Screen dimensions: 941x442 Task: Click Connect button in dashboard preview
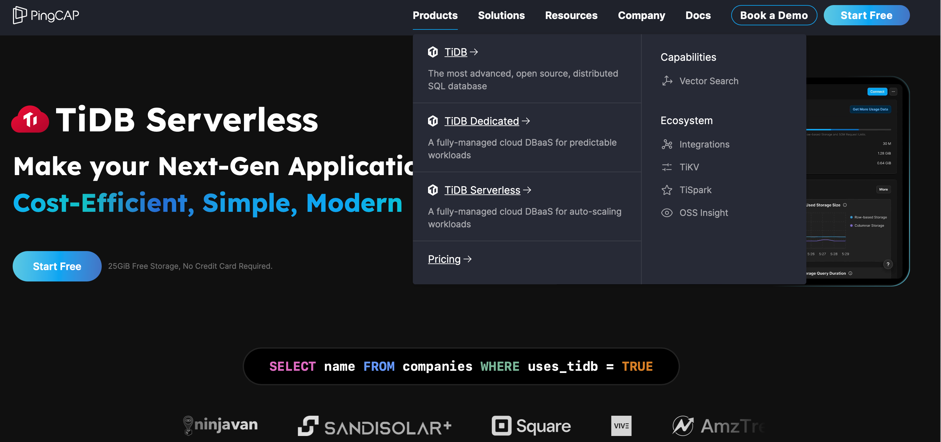[877, 92]
